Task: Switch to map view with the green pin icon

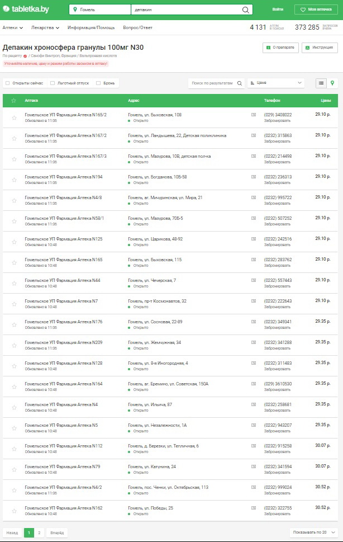Action: [x=332, y=83]
